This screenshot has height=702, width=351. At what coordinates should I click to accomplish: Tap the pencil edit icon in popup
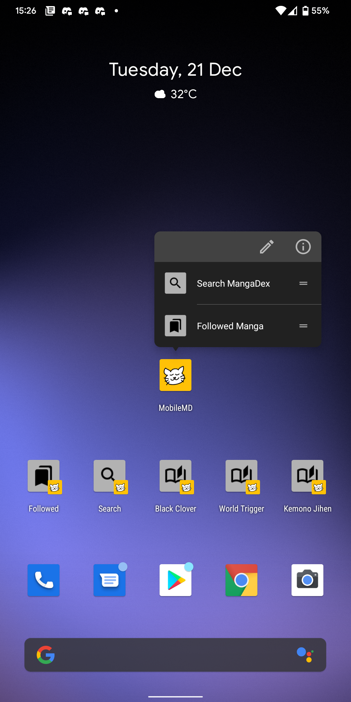point(267,247)
